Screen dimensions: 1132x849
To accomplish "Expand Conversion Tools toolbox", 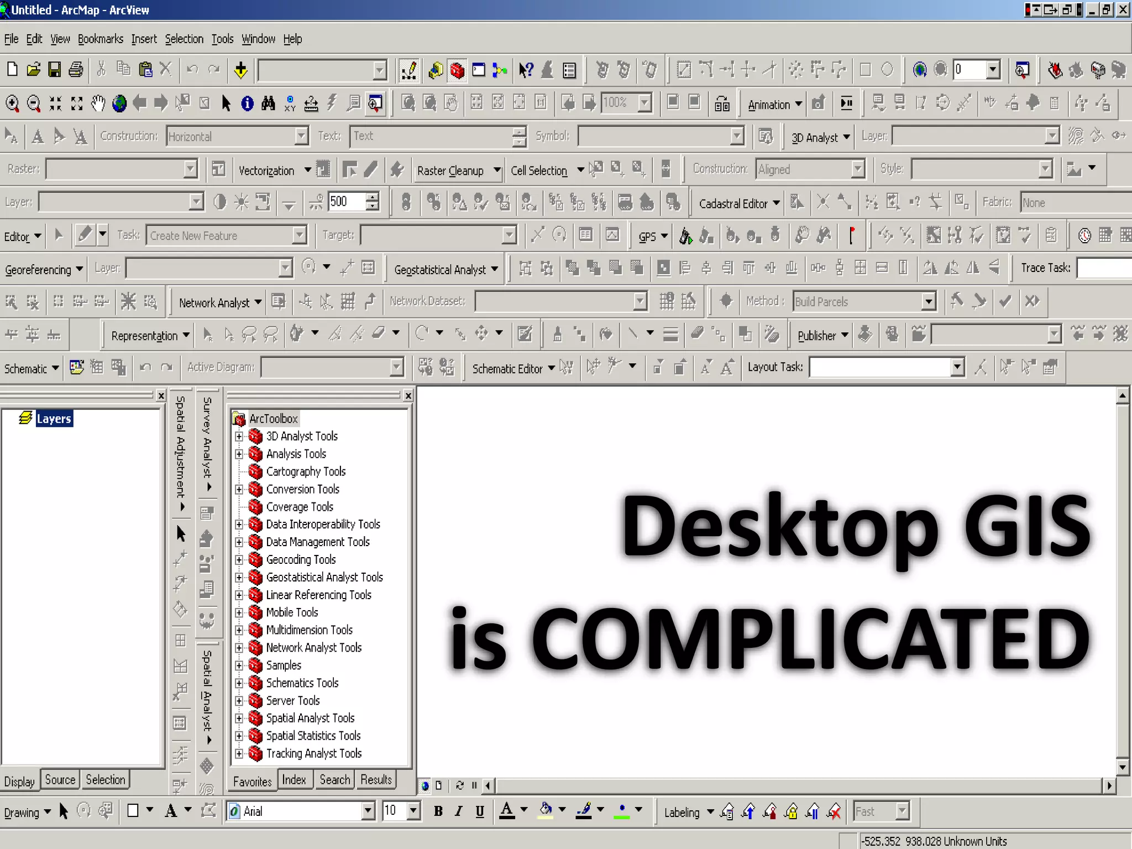I will [239, 490].
